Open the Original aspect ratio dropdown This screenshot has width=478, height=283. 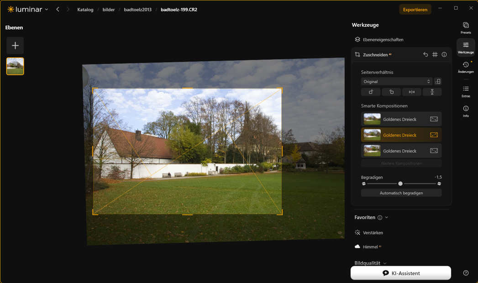[x=396, y=81]
